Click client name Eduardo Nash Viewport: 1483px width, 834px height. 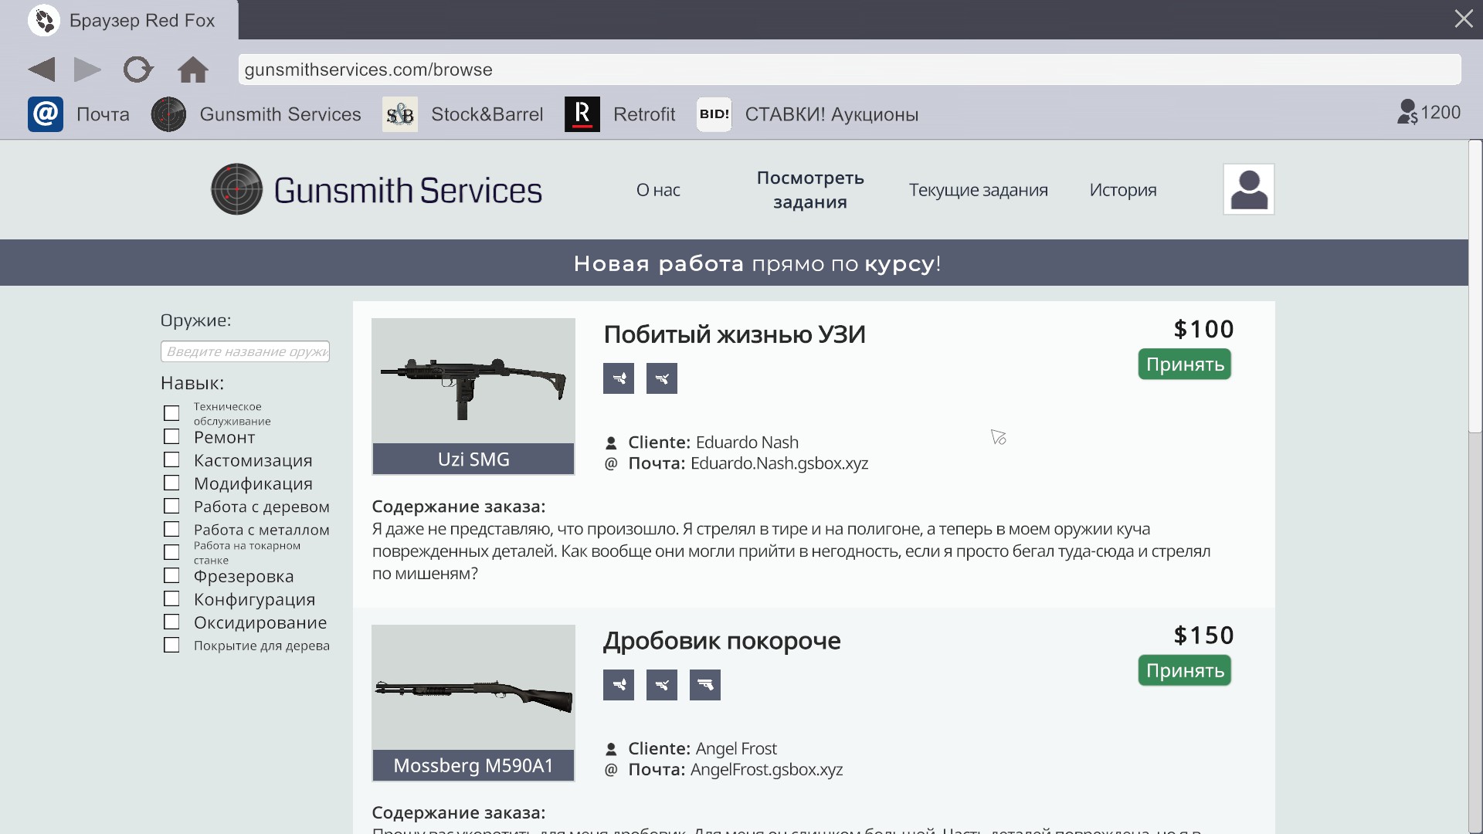747,442
